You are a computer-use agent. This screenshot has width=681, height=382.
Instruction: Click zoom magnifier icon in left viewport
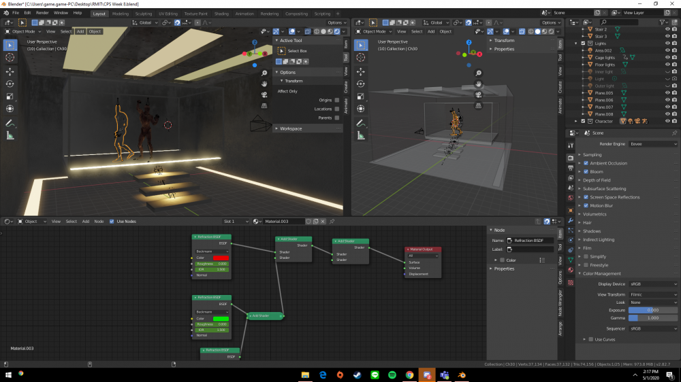tap(264, 73)
